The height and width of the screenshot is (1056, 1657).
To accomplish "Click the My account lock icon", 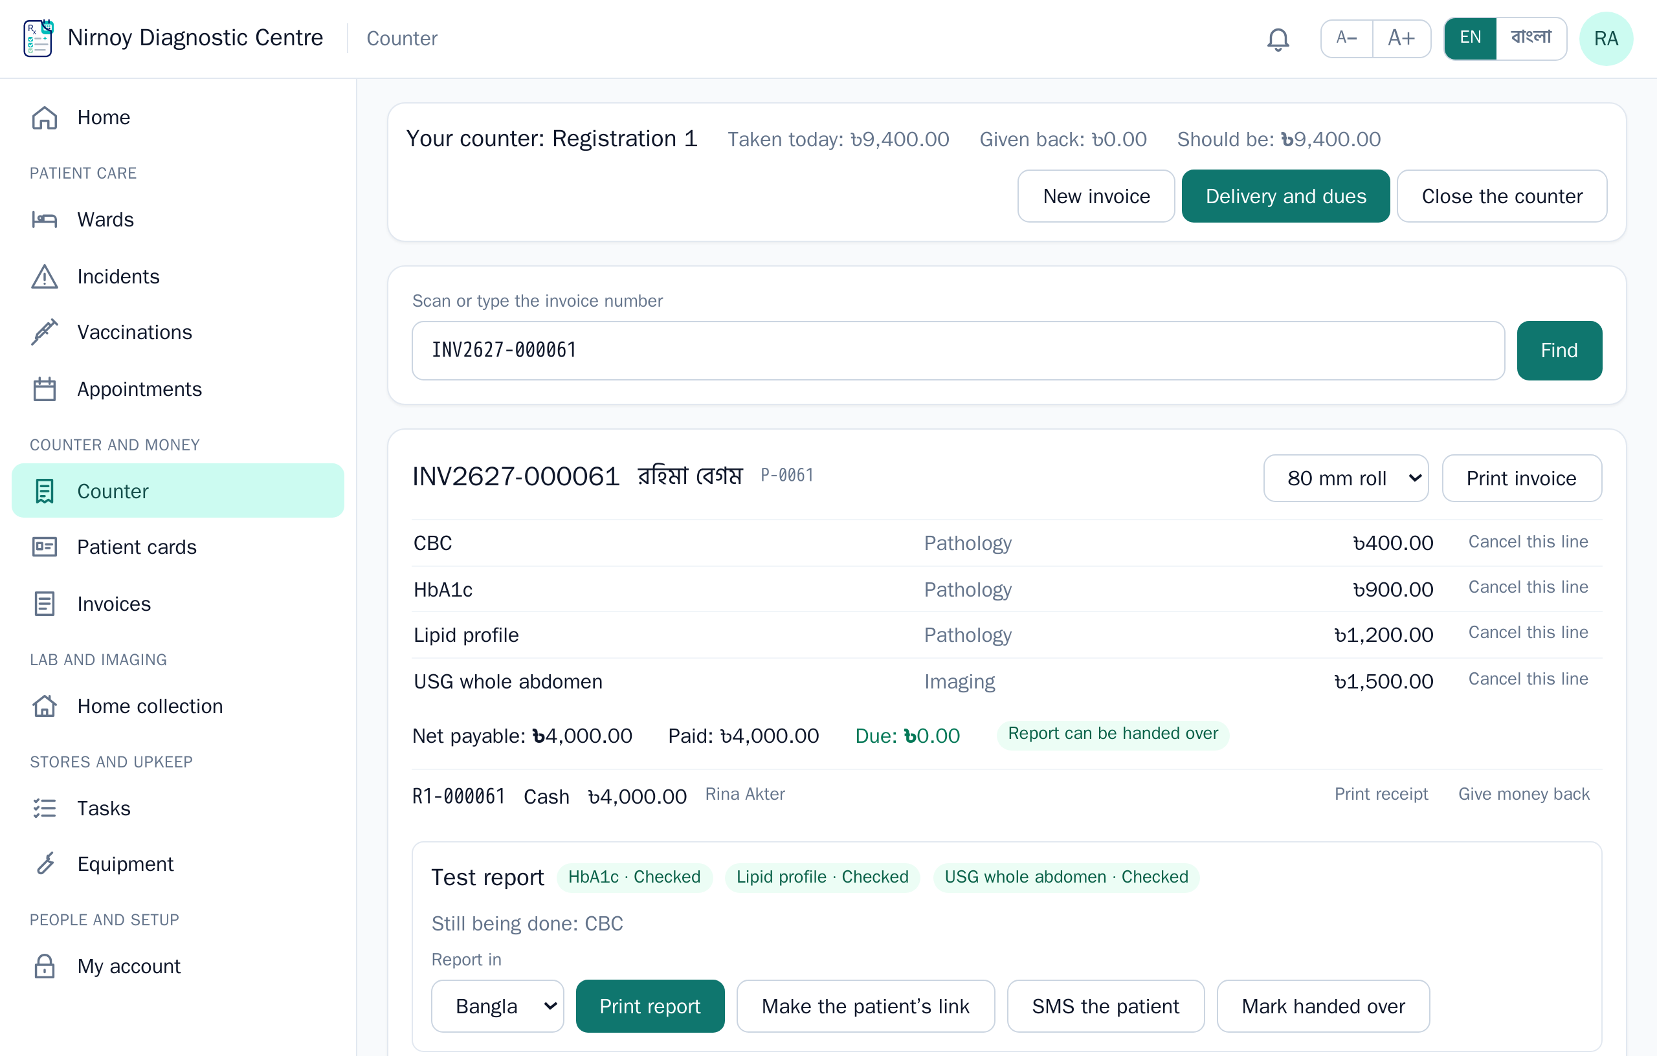I will pyautogui.click(x=45, y=966).
